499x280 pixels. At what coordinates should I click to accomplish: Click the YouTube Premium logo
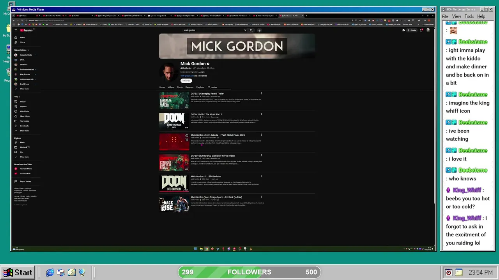click(x=27, y=30)
